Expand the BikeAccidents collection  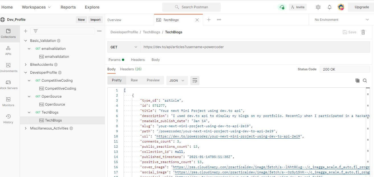pyautogui.click(x=26, y=65)
